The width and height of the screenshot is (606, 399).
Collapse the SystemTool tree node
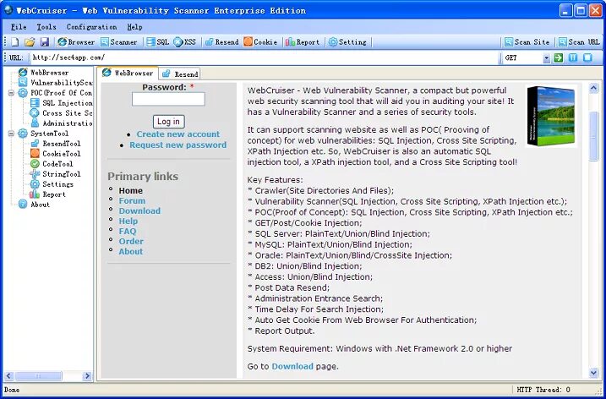[11, 134]
